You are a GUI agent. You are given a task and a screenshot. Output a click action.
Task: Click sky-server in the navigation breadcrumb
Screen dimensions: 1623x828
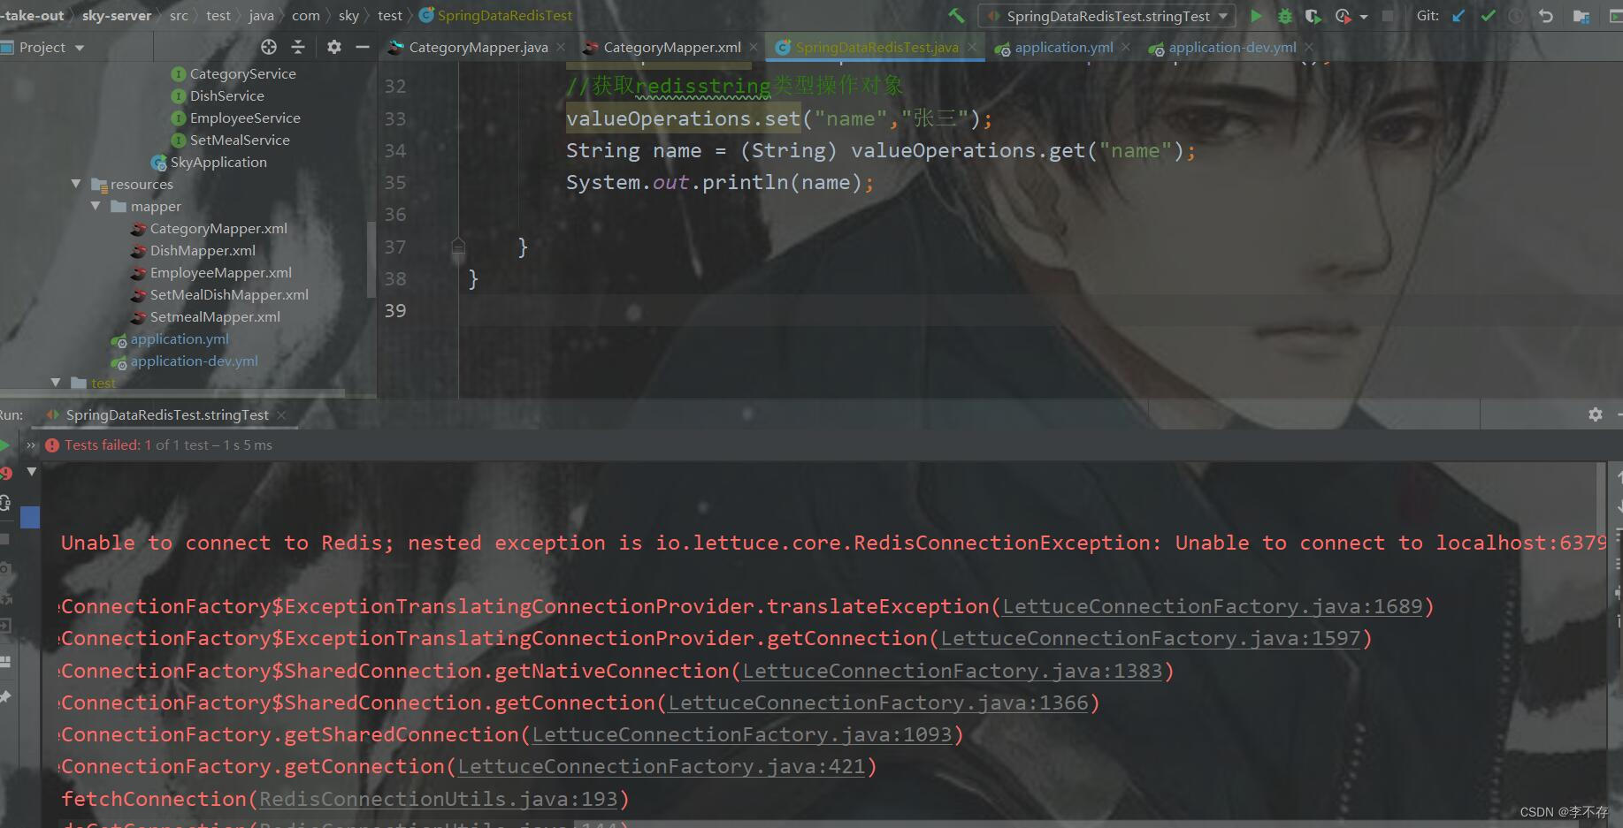tap(116, 15)
